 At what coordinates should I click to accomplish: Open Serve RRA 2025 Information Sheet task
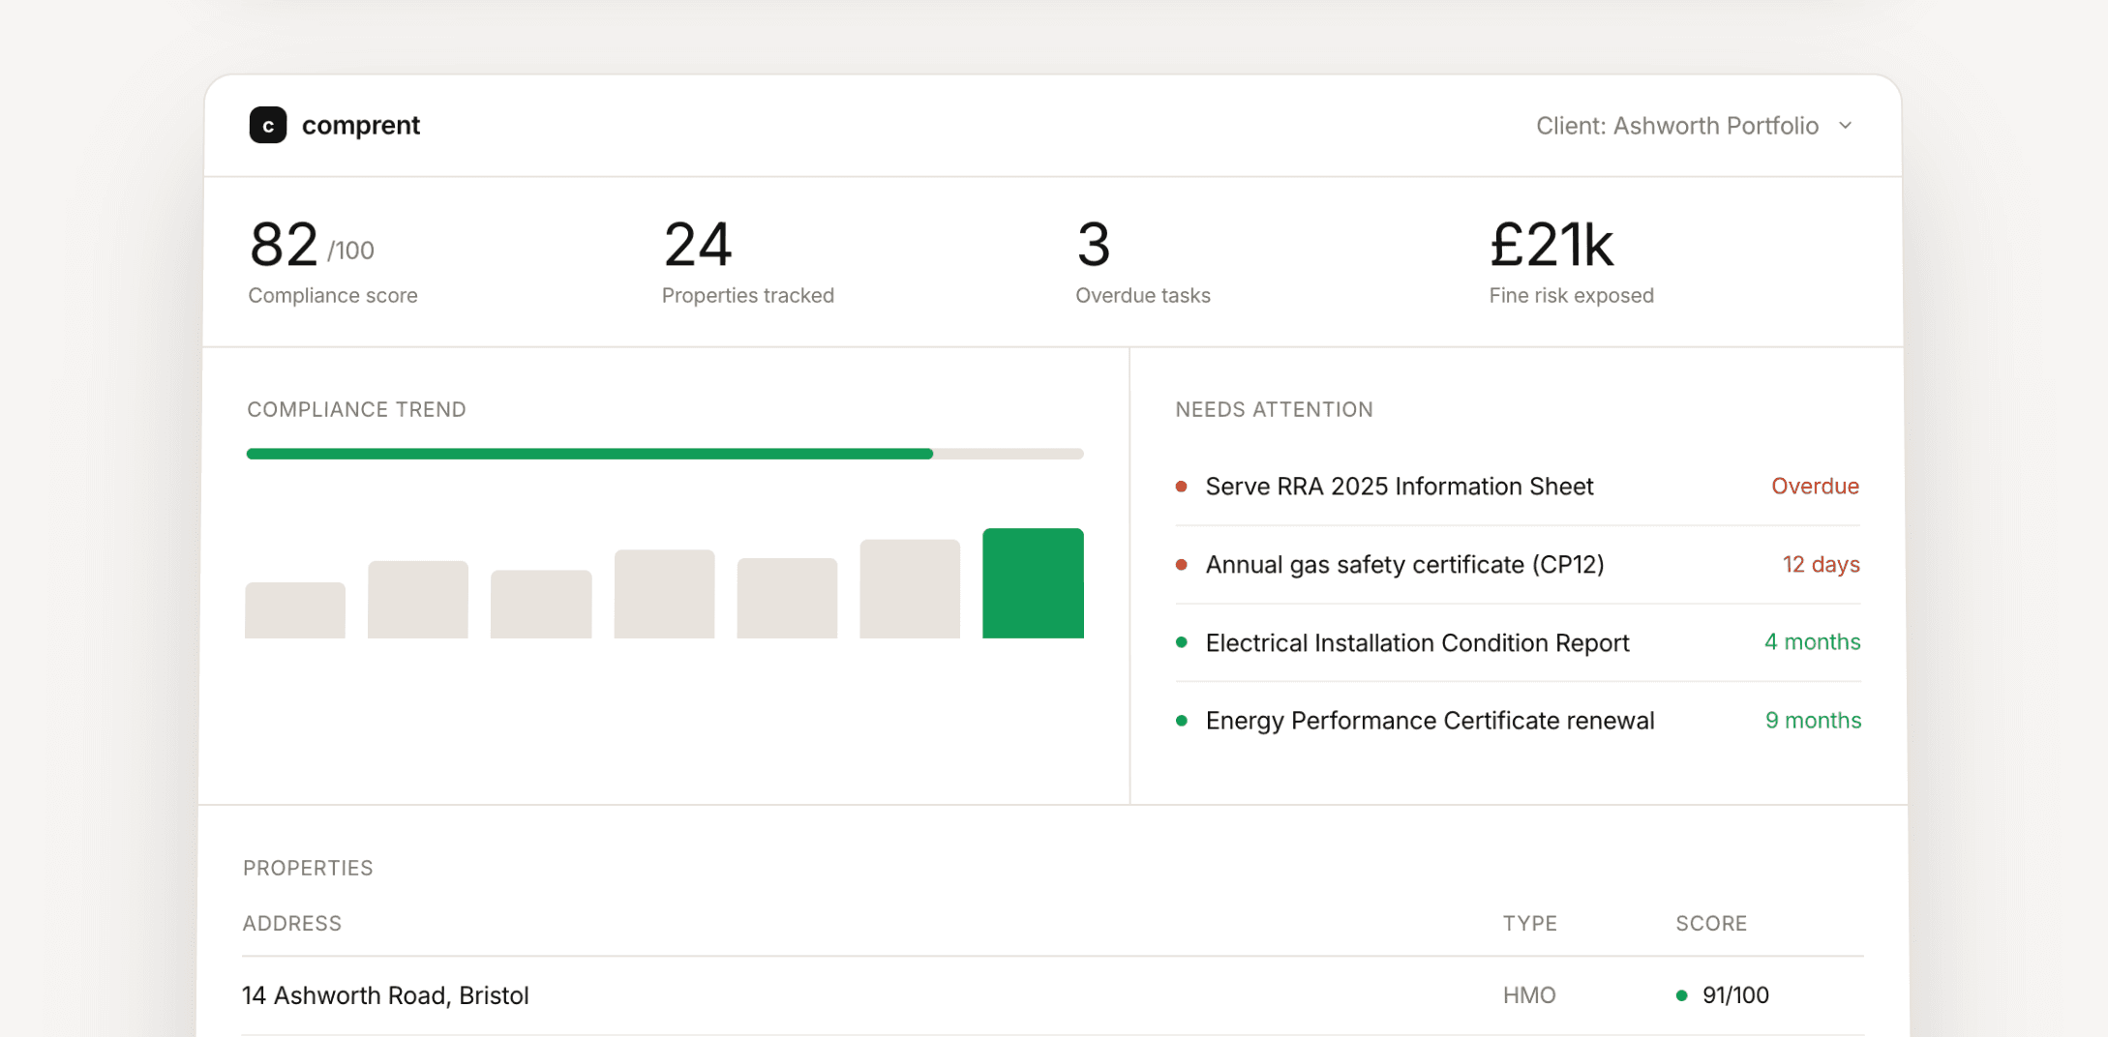point(1518,487)
